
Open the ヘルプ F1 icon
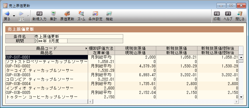[x=228, y=14]
